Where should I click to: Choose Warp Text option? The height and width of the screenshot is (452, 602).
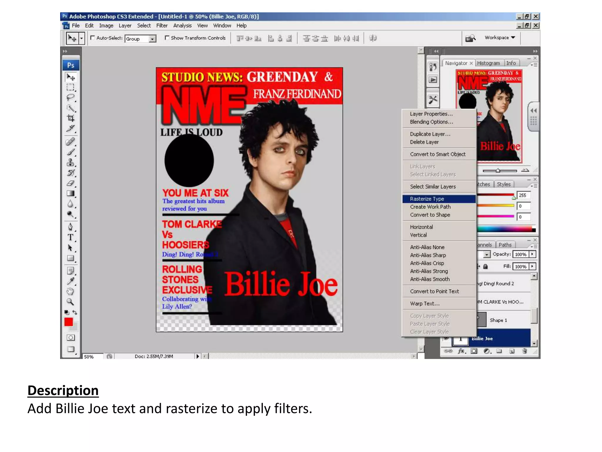click(x=439, y=303)
